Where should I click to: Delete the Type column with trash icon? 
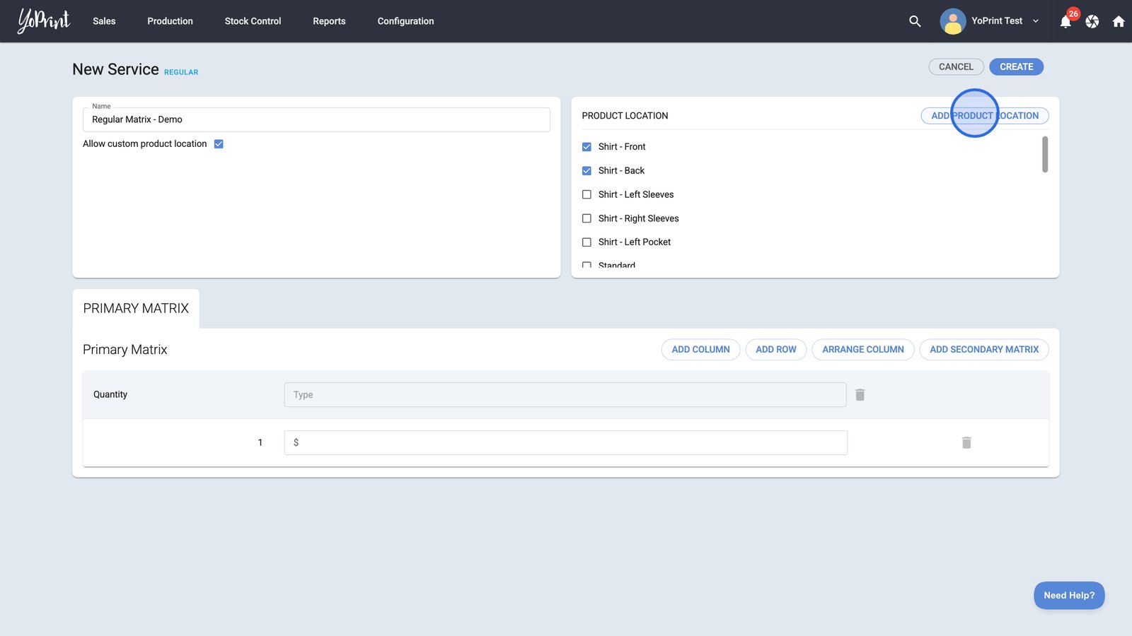tap(860, 395)
